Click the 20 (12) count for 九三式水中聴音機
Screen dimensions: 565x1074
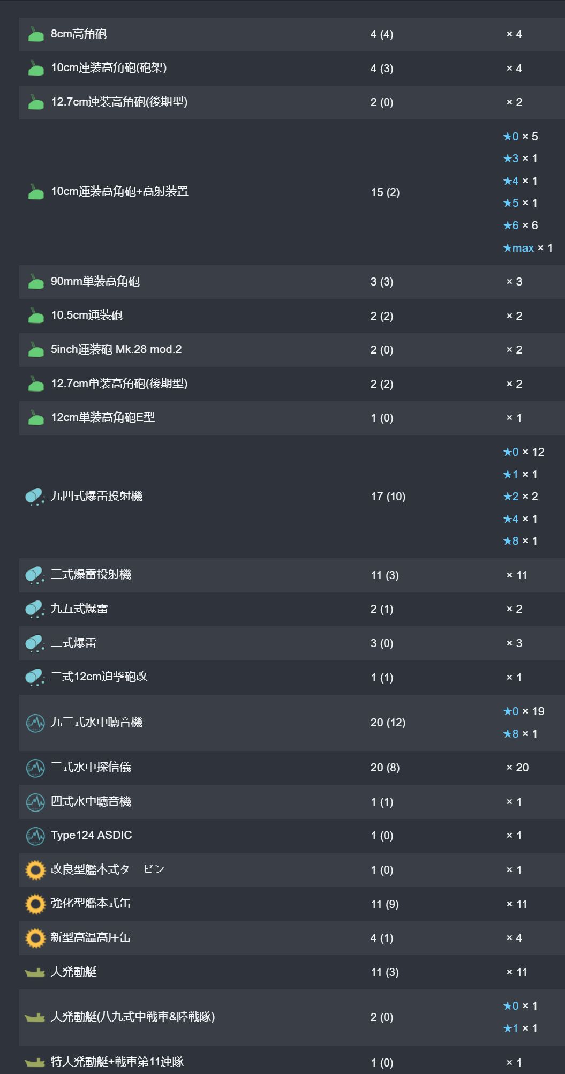(x=388, y=723)
